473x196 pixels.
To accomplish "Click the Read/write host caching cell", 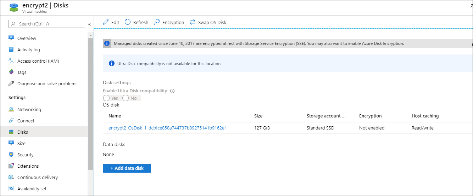I will [x=422, y=128].
